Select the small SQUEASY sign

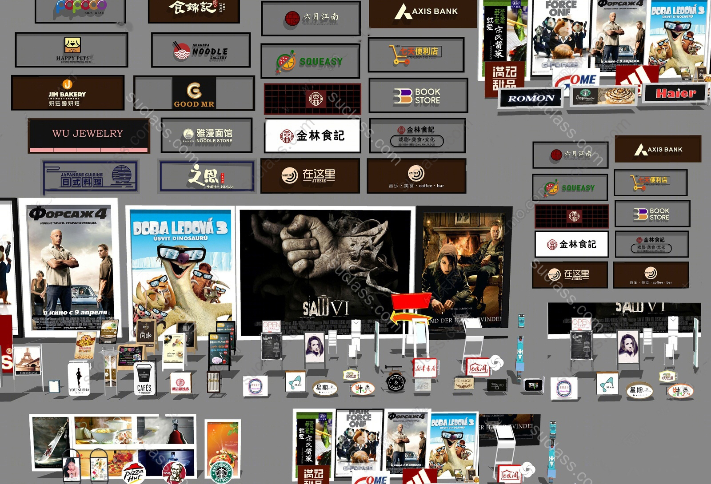click(x=570, y=188)
